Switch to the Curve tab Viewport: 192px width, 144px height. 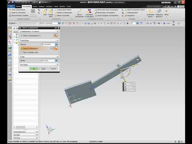35,6
